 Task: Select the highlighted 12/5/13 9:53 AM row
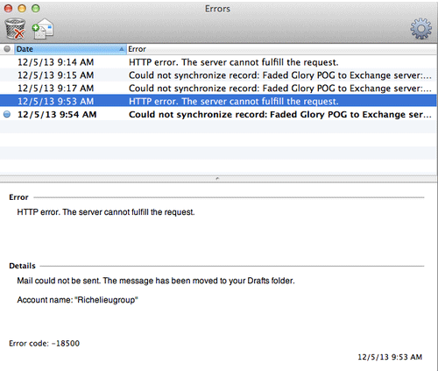(x=218, y=101)
